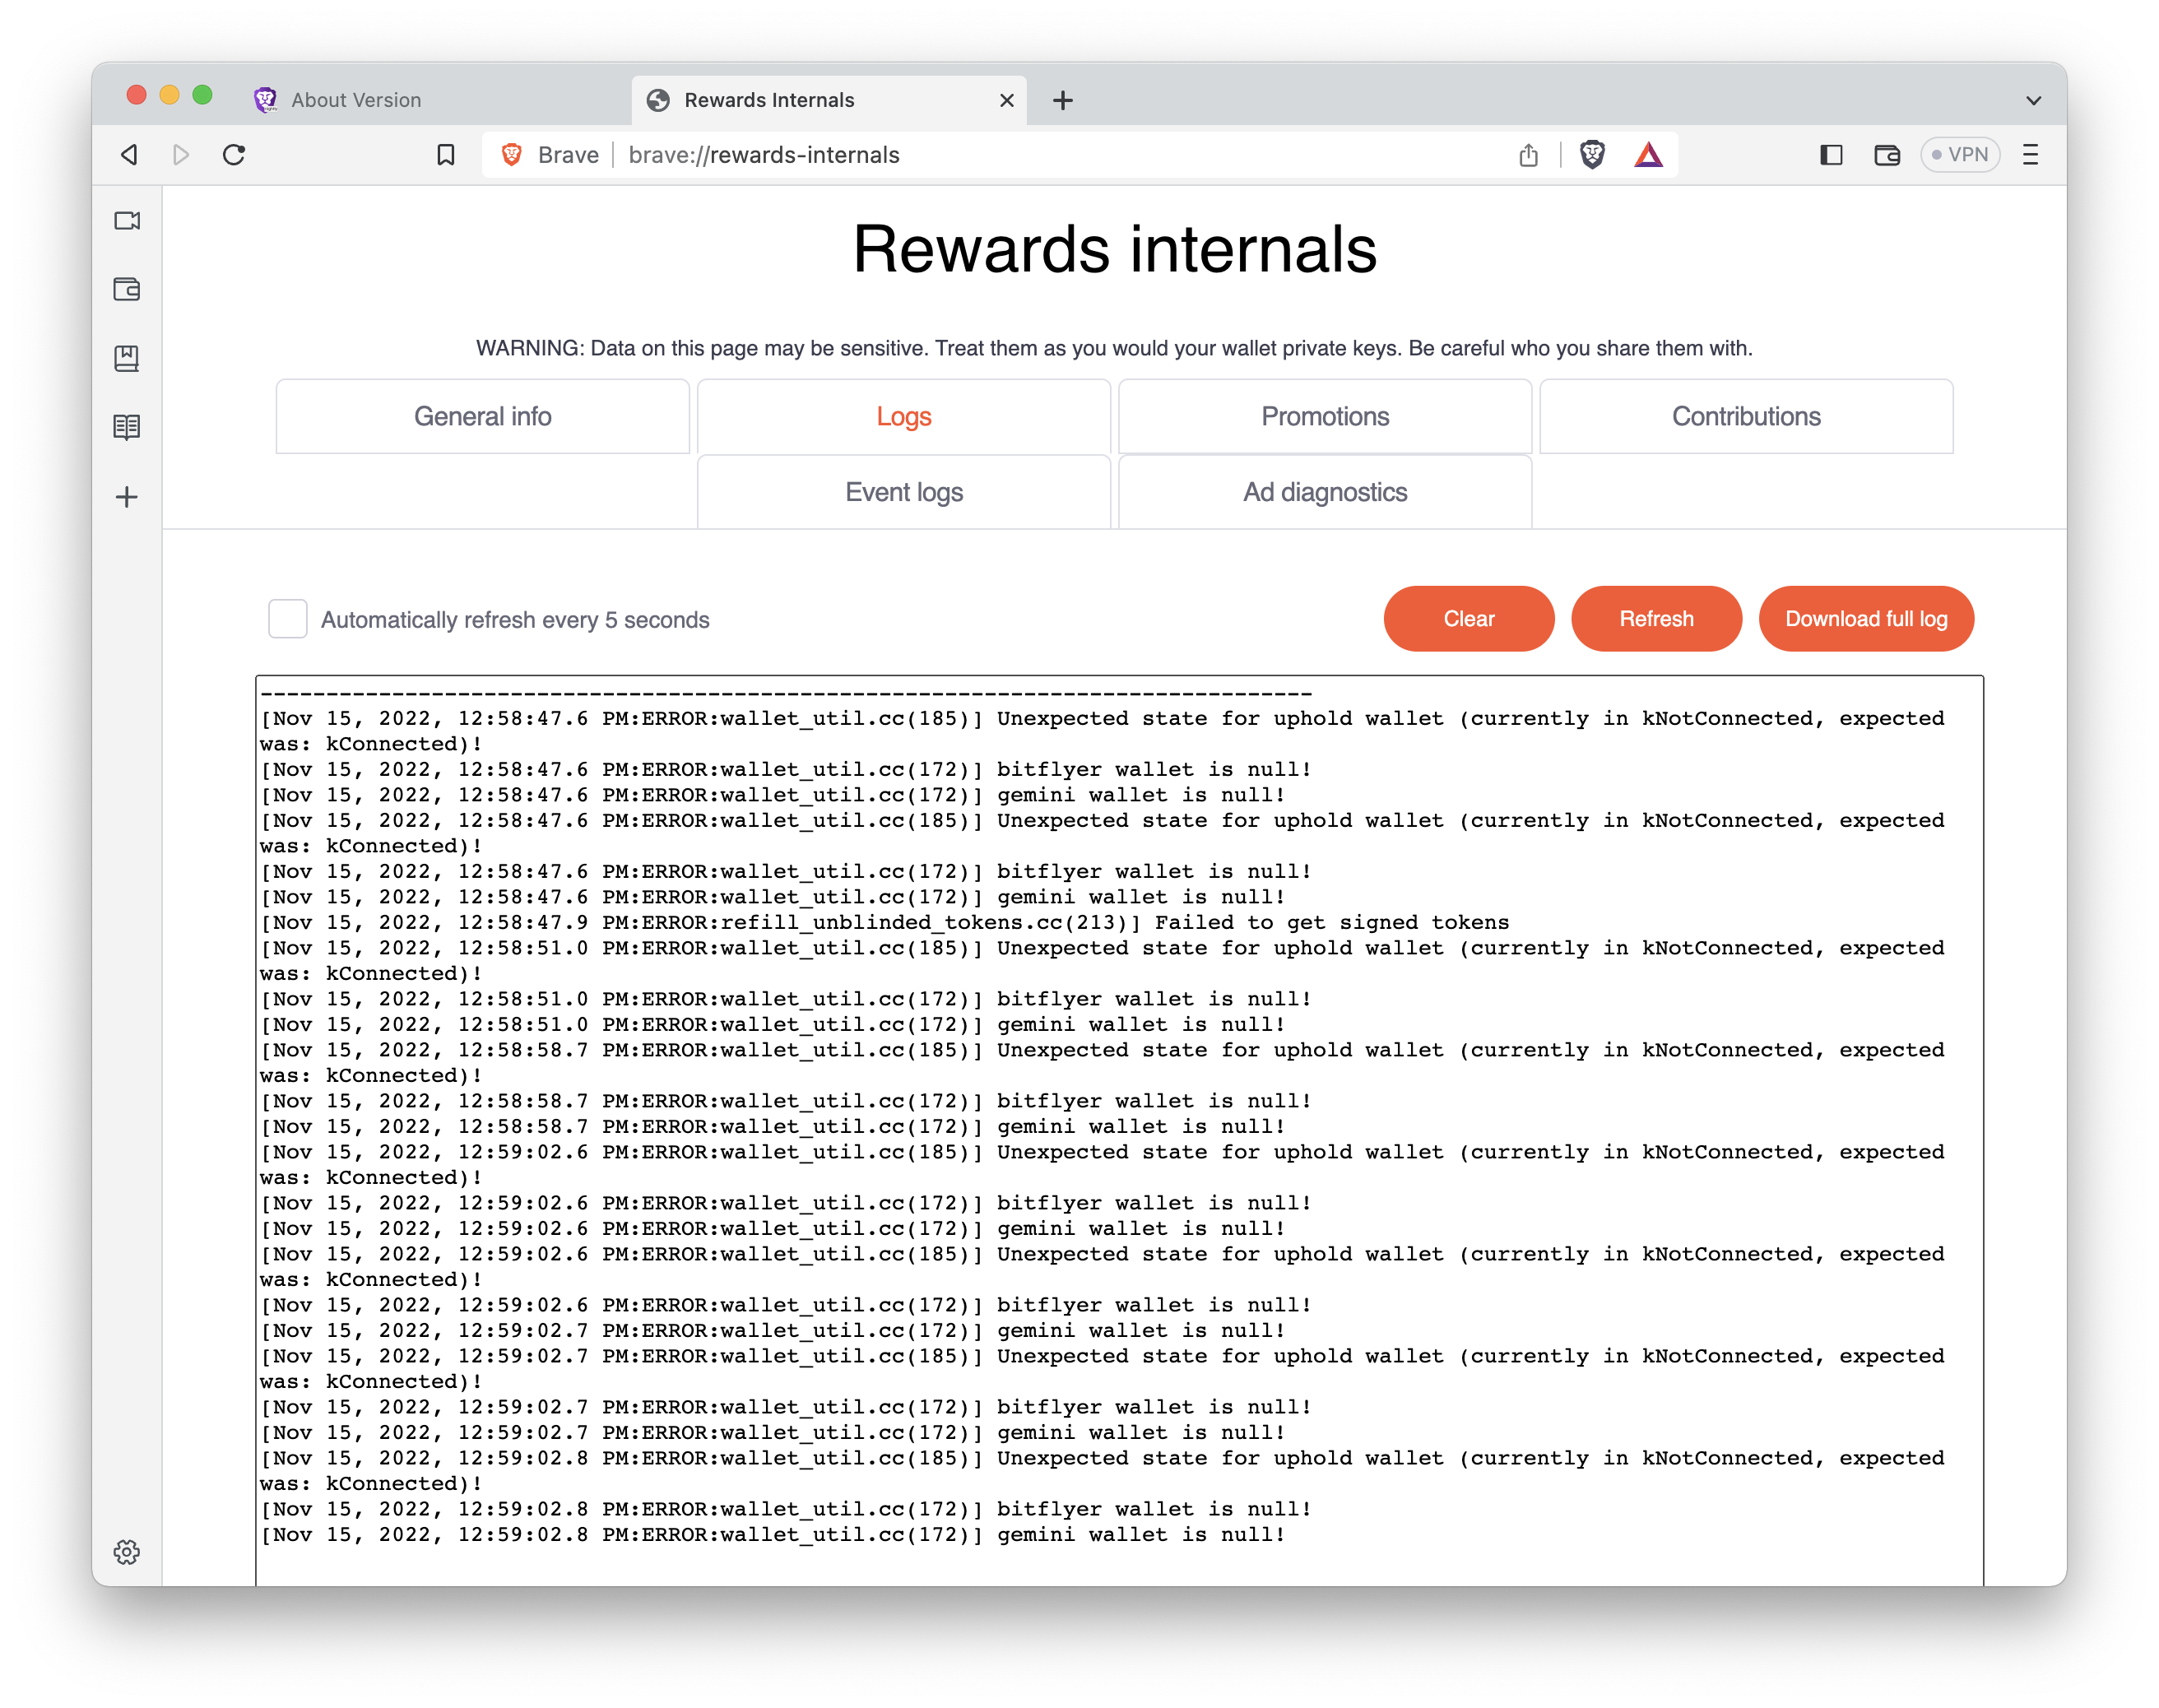Expand the browser window dropdown chevron
The image size is (2159, 1708).
pyautogui.click(x=2032, y=100)
